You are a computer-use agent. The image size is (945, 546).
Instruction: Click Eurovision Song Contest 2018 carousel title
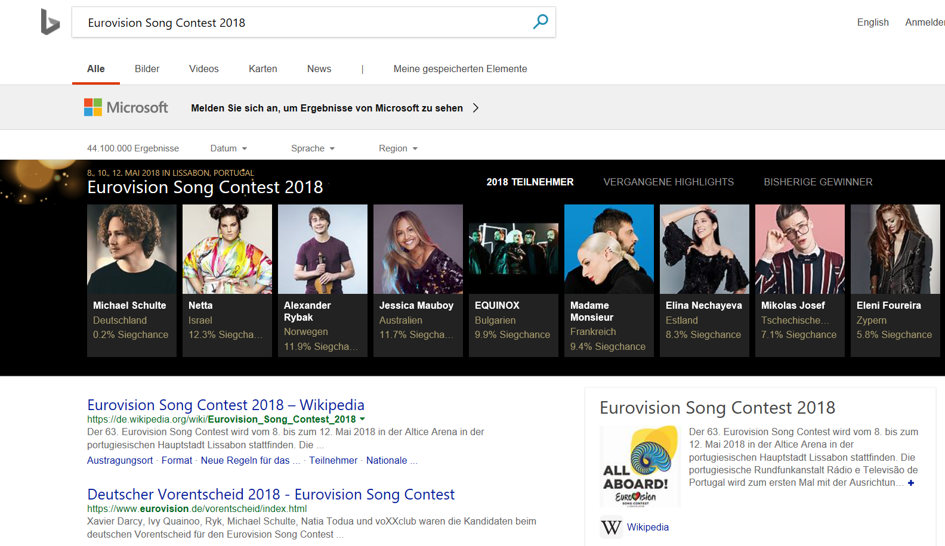pos(205,187)
